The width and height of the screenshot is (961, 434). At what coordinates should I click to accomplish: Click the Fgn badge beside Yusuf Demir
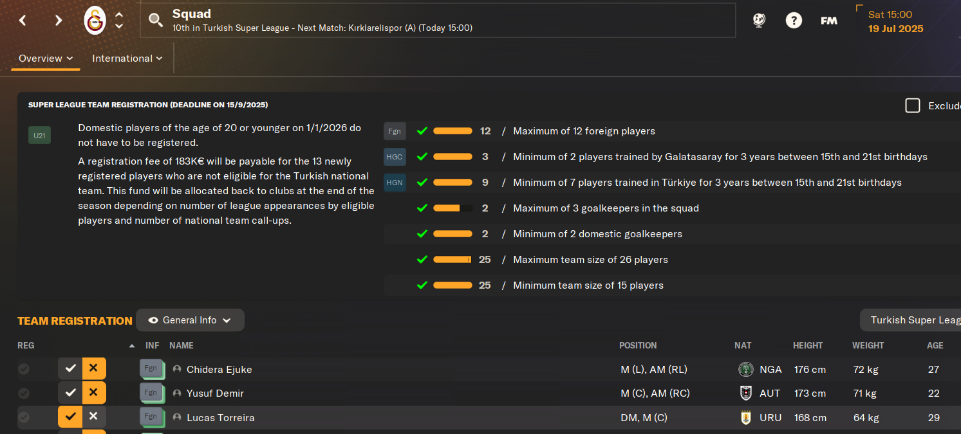click(x=151, y=393)
